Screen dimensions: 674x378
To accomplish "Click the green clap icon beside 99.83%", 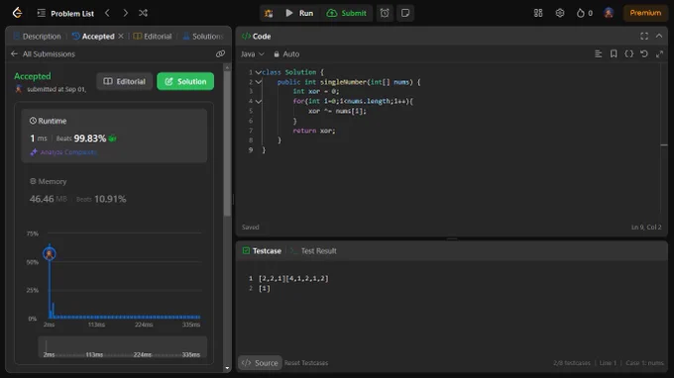I will [113, 139].
